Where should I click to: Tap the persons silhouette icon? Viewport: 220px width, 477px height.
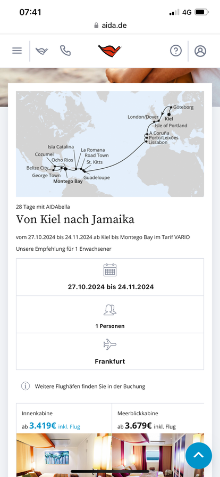(110, 309)
